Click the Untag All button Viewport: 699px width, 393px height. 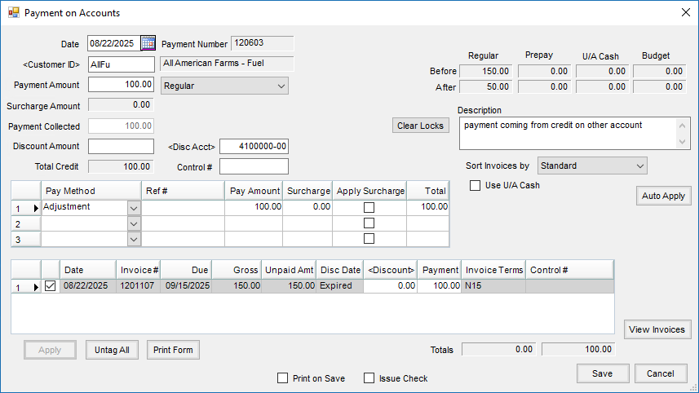pyautogui.click(x=112, y=350)
